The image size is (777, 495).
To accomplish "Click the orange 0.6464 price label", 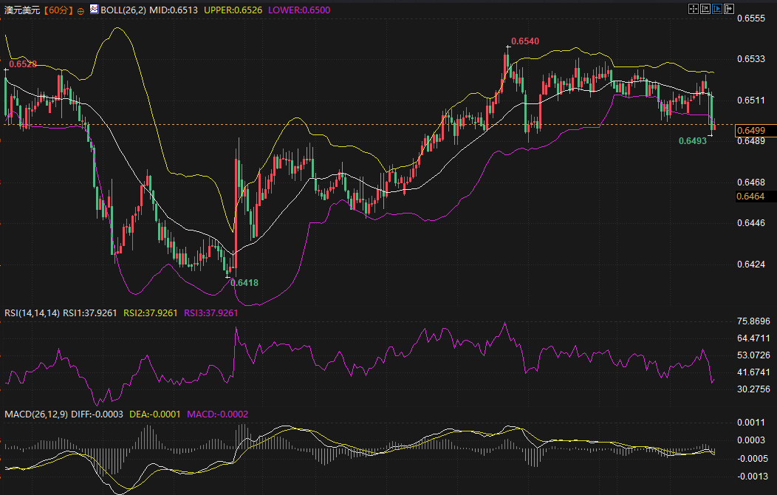I will [x=750, y=197].
